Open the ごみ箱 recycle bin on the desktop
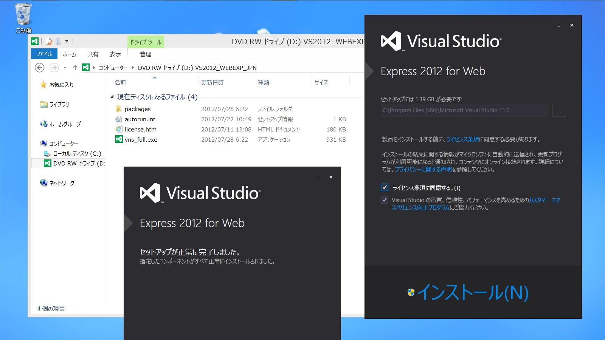 pos(23,18)
